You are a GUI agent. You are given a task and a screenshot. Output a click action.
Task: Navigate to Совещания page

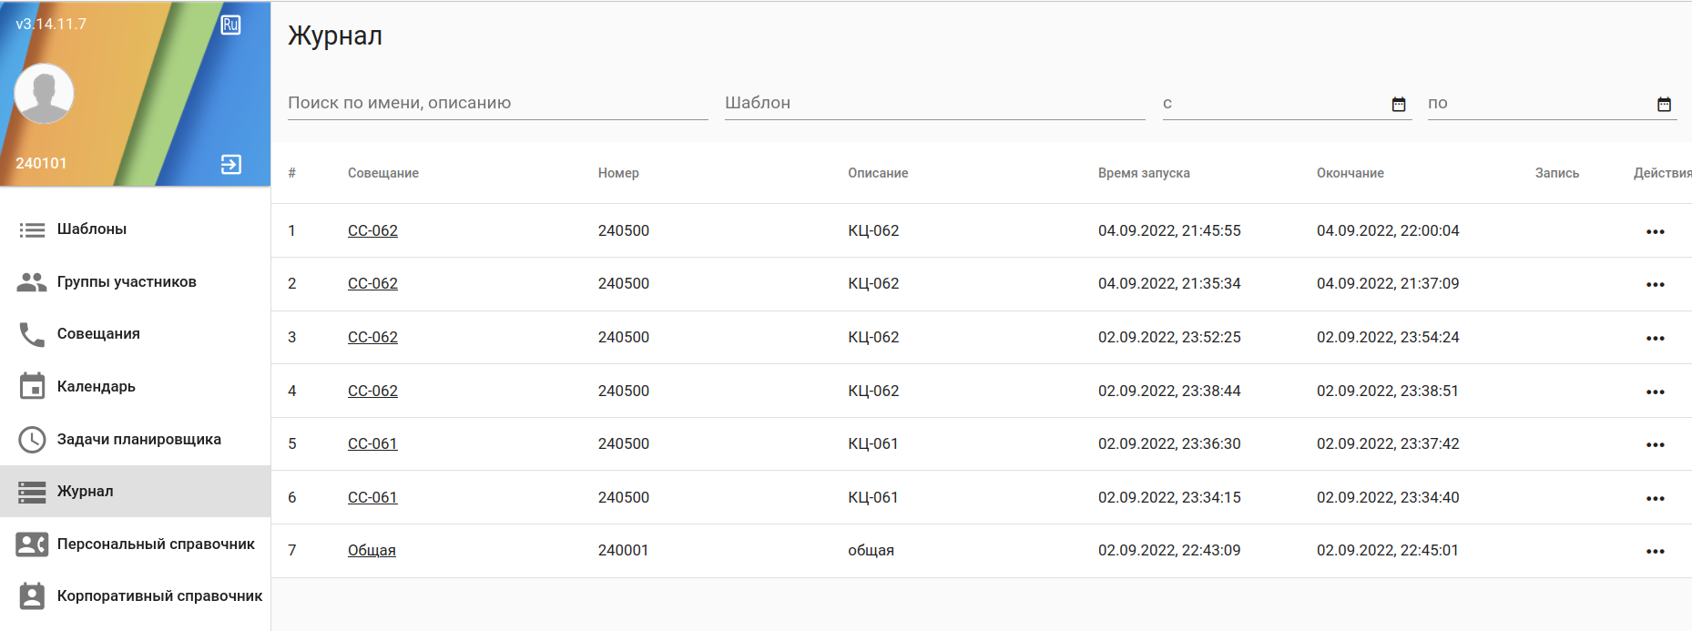(x=98, y=334)
